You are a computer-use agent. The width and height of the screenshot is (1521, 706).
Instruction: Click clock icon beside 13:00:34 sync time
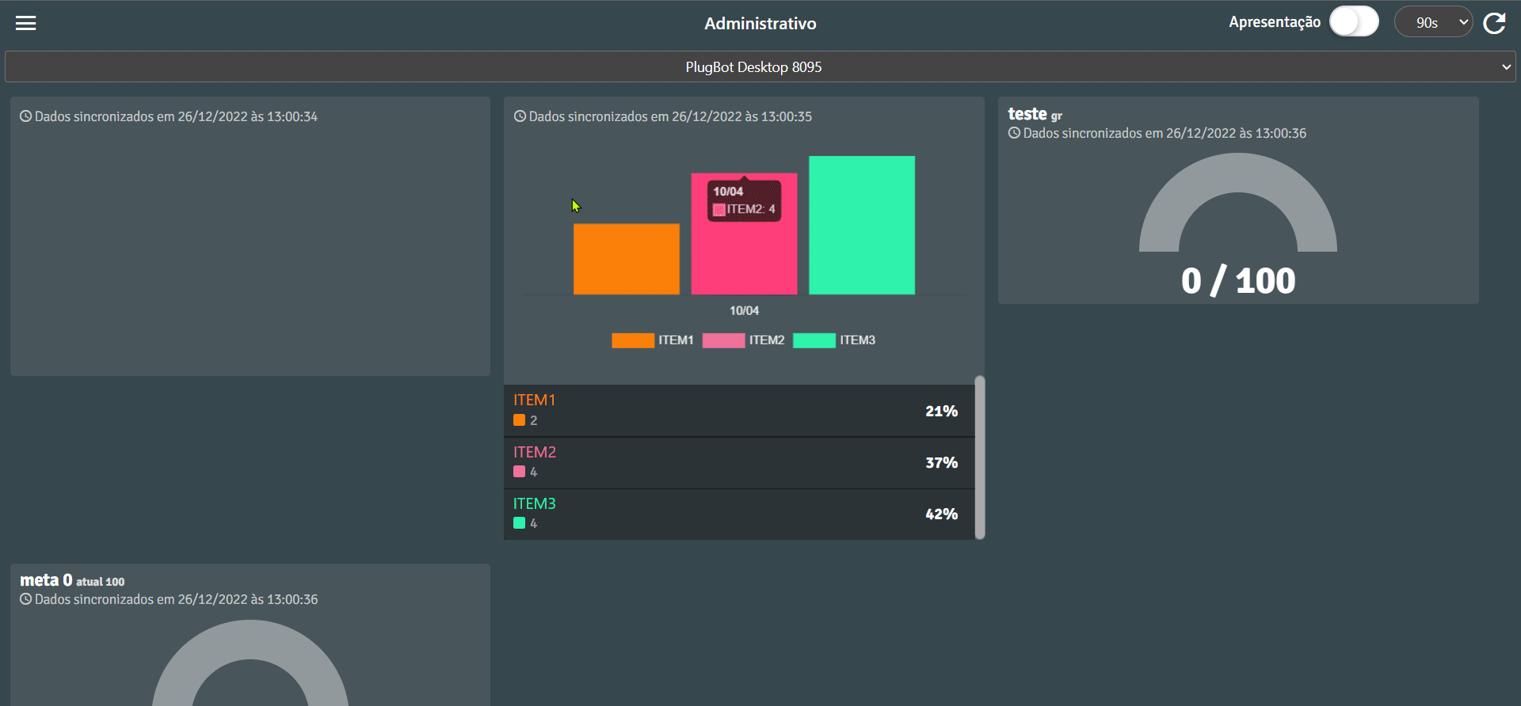(26, 116)
